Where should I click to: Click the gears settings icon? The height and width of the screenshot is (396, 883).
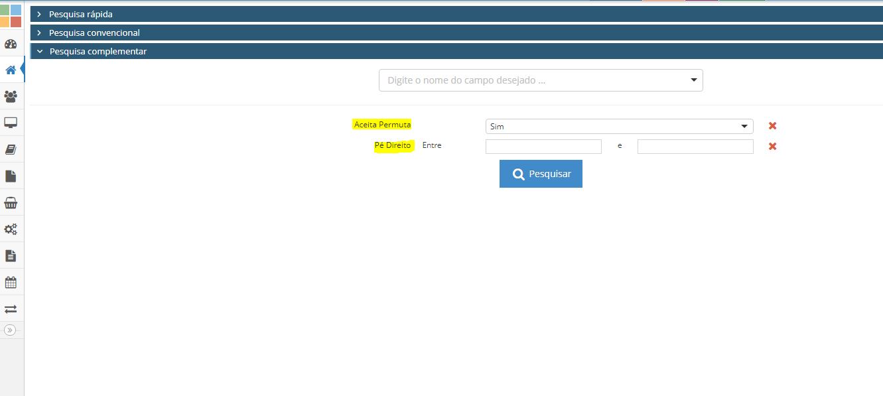(x=11, y=229)
